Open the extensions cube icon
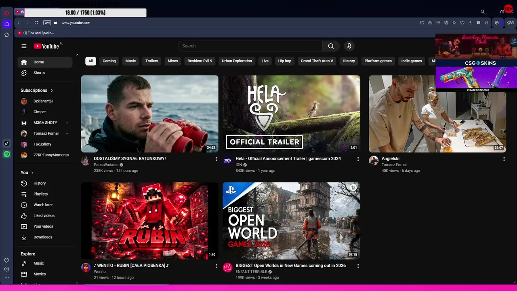517x291 pixels. [x=497, y=23]
